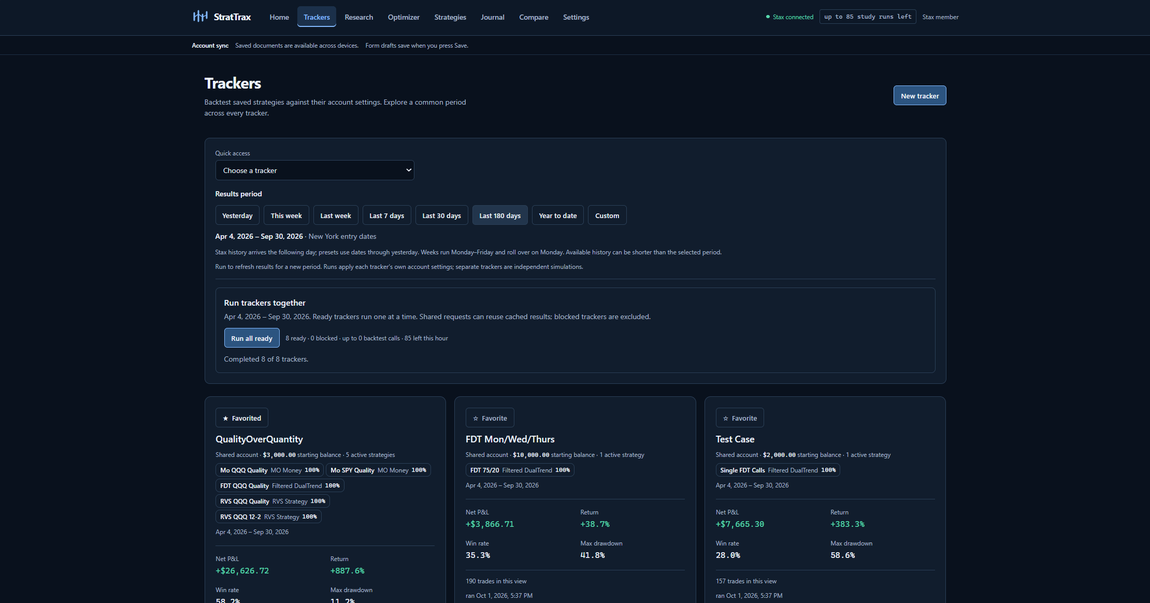Open the Optimizer tab

[x=404, y=17]
